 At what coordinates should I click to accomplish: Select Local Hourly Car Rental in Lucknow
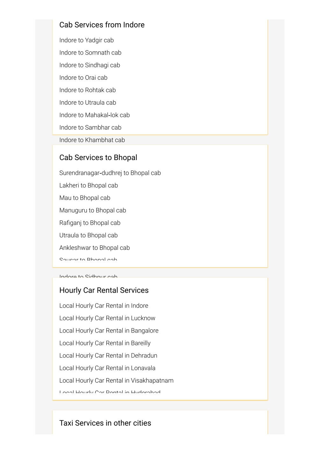point(107,318)
